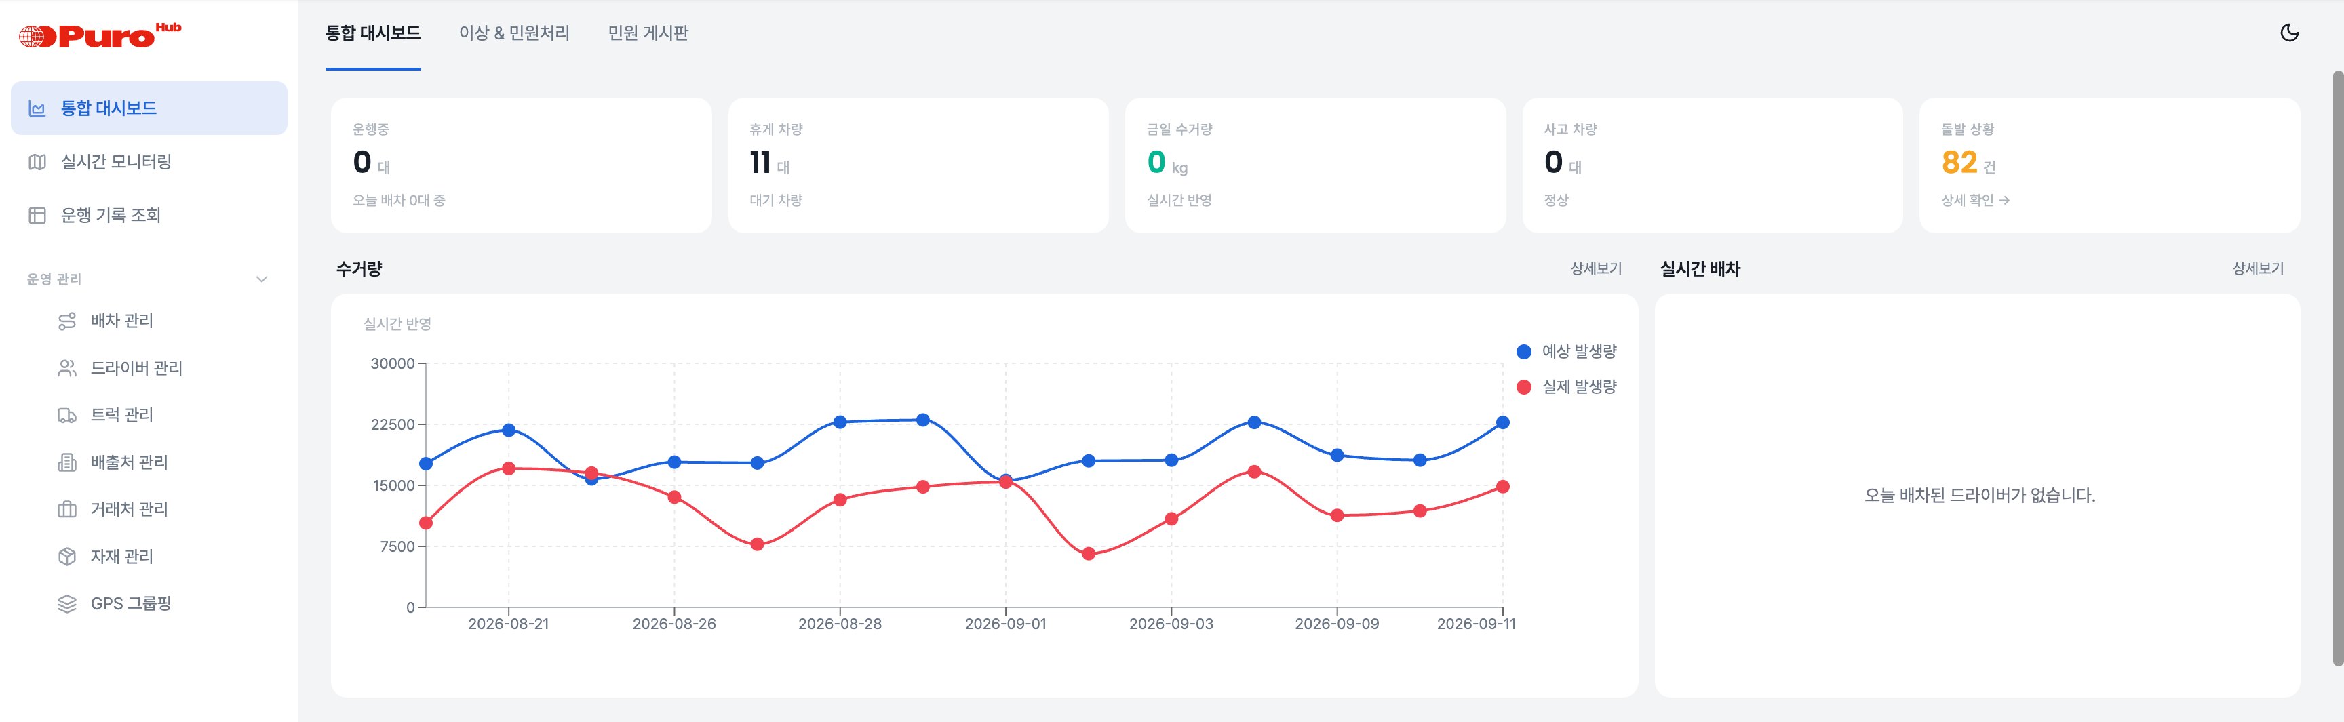Click the 배출처 관리 building icon
Image resolution: width=2344 pixels, height=722 pixels.
[x=67, y=463]
